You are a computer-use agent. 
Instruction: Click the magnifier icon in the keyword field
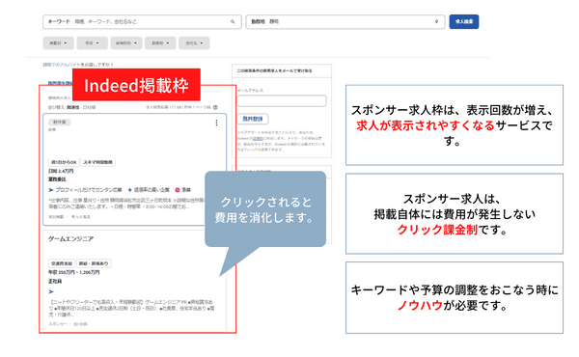(x=233, y=22)
